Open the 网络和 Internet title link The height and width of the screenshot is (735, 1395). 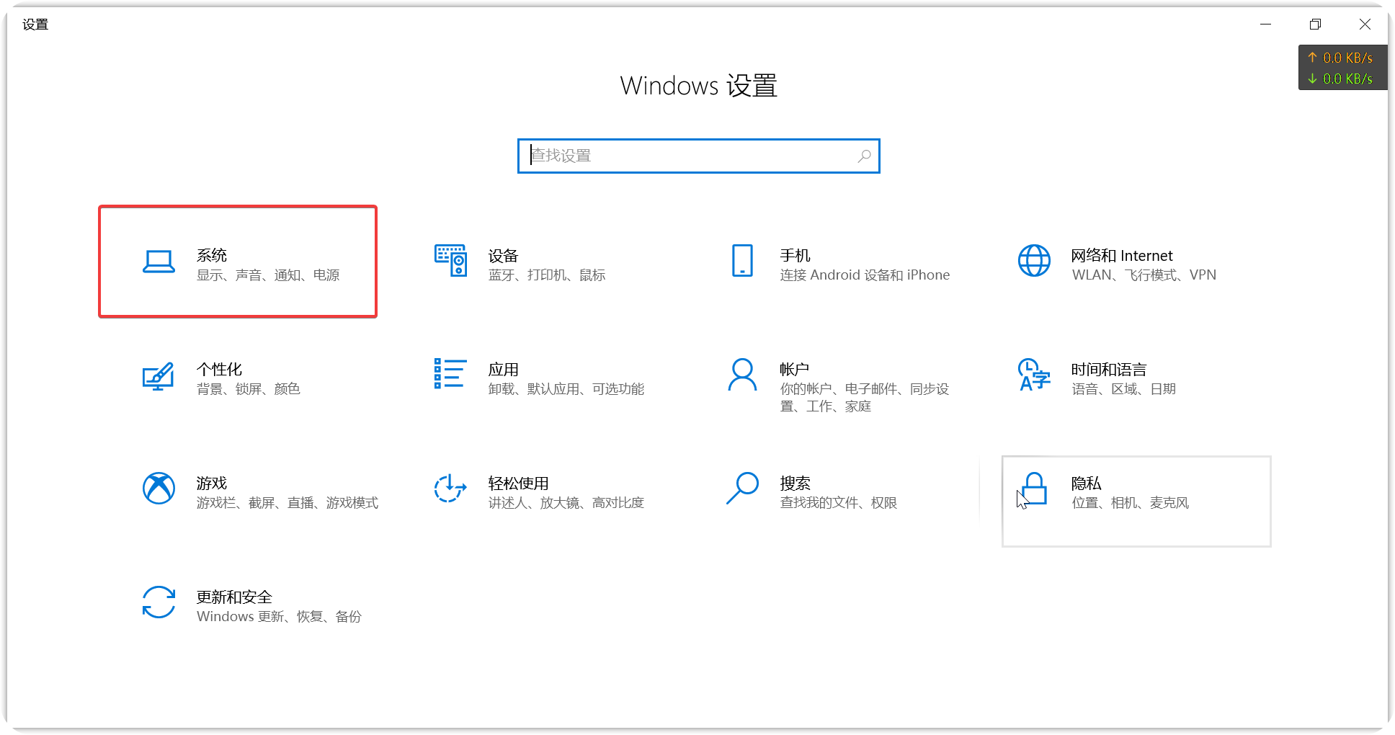[x=1121, y=256]
